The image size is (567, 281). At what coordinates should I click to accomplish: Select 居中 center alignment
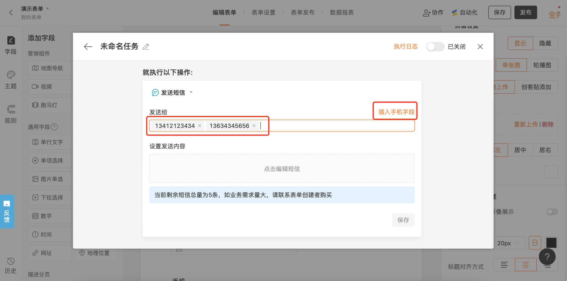tap(520, 150)
